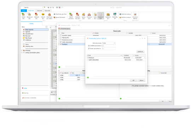Click year spinner in first Výdaj row

tap(80, 75)
